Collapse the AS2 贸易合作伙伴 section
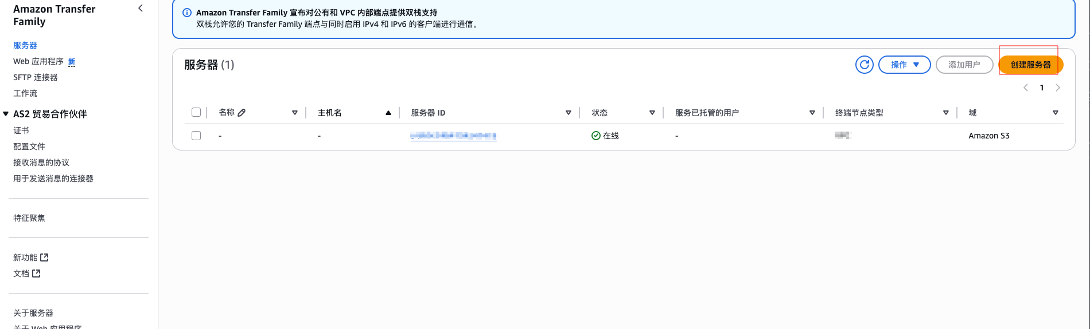 tap(6, 114)
